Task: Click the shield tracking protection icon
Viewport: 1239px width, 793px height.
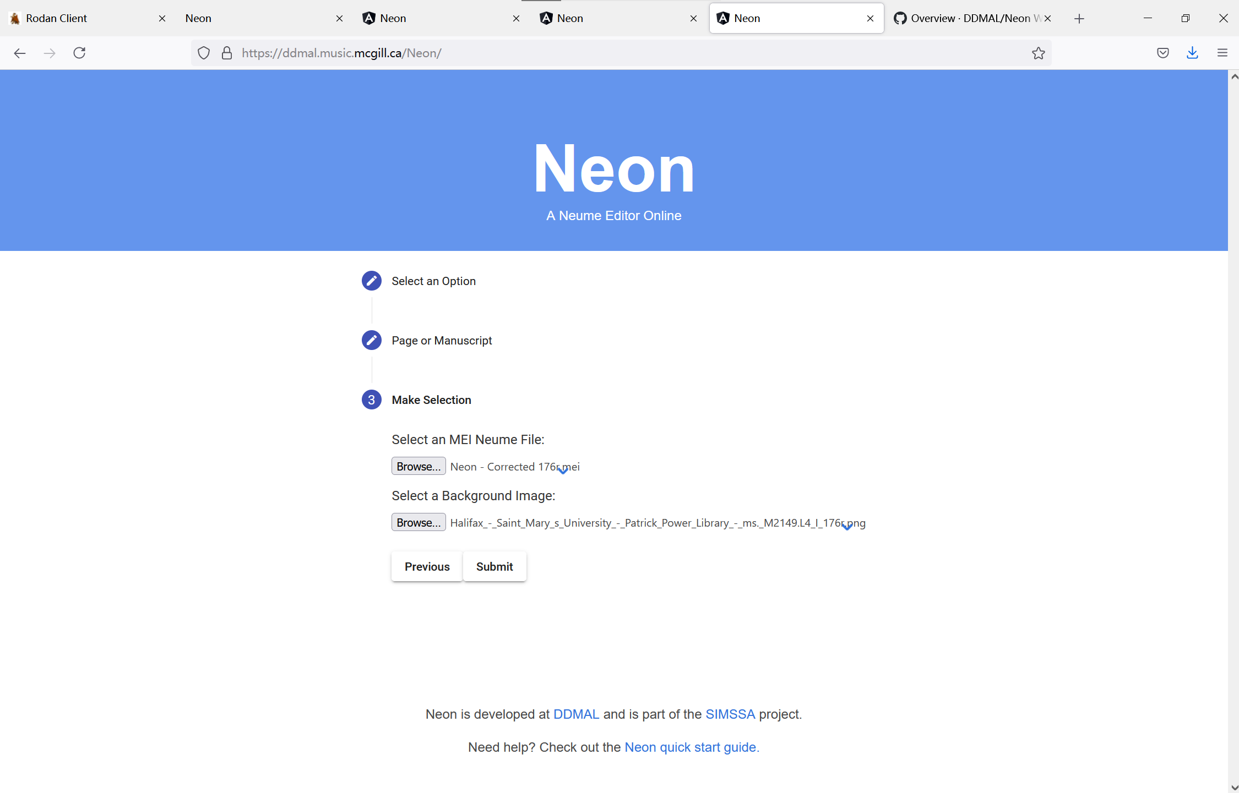Action: [x=203, y=53]
